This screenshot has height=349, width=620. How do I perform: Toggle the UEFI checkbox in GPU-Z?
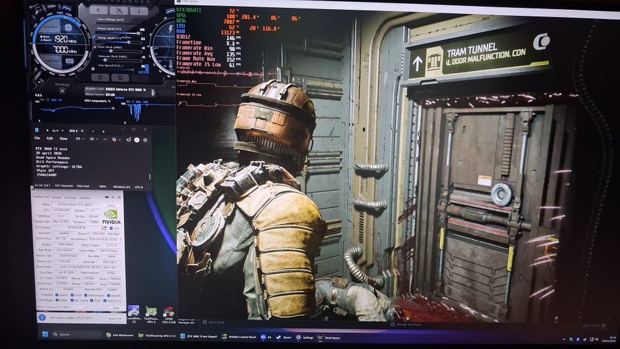pos(111,228)
